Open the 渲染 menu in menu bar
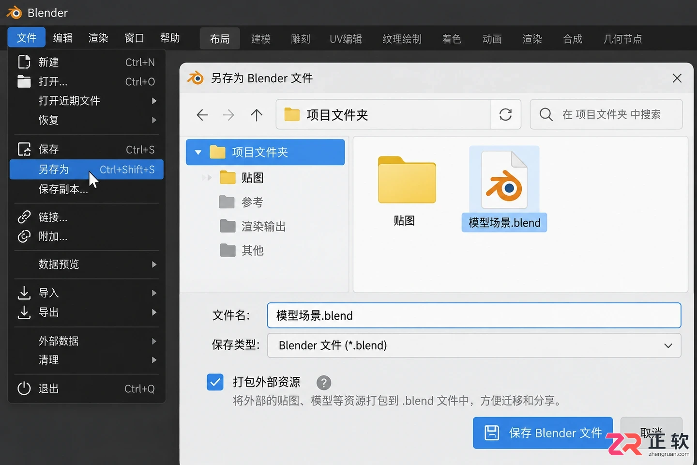Screen dimensions: 697x465 (98, 38)
